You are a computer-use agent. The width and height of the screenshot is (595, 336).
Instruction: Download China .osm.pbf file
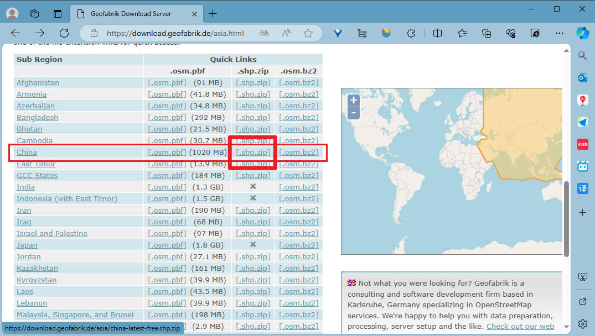(167, 153)
